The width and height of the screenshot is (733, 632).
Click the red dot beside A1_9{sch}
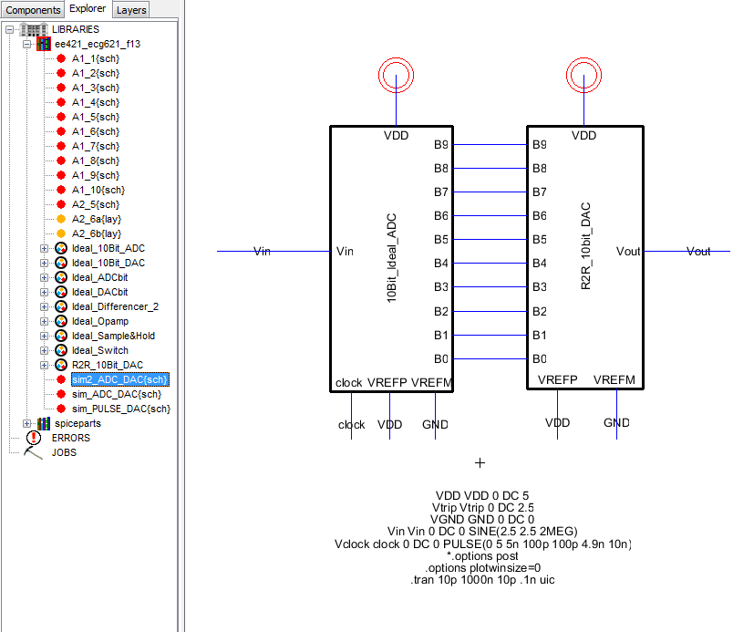tap(61, 175)
